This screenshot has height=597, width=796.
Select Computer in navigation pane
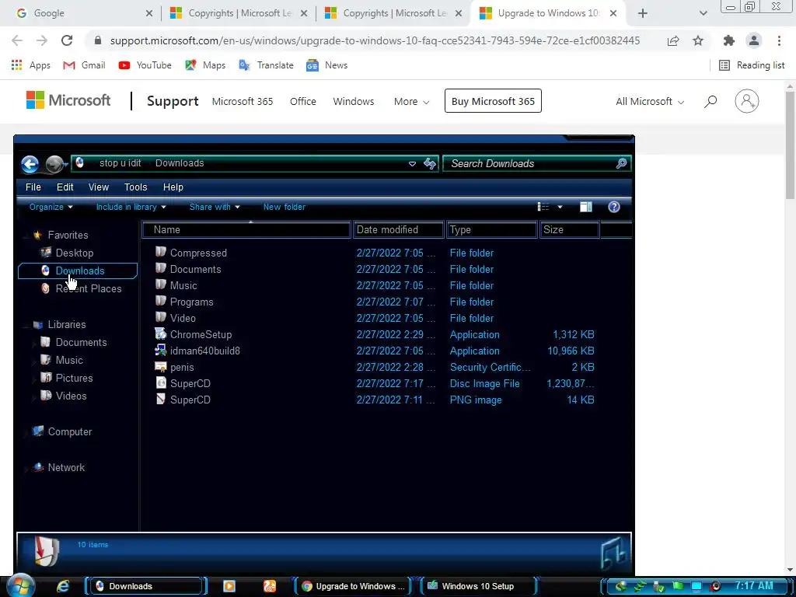pyautogui.click(x=69, y=431)
